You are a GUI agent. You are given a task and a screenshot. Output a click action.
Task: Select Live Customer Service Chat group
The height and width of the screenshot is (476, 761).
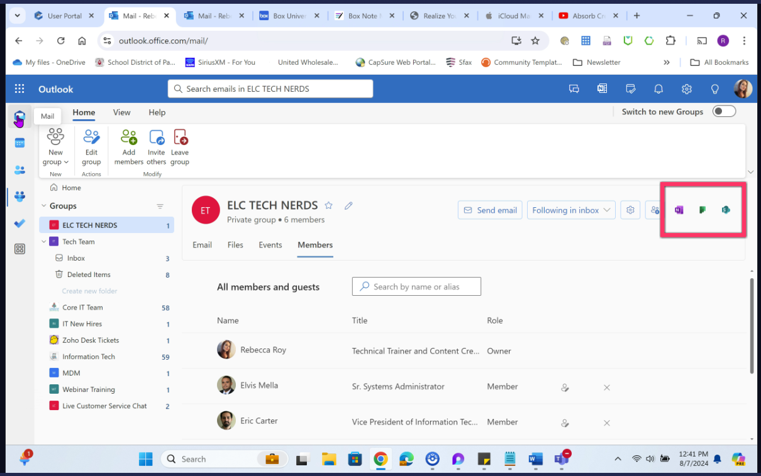[x=107, y=406]
